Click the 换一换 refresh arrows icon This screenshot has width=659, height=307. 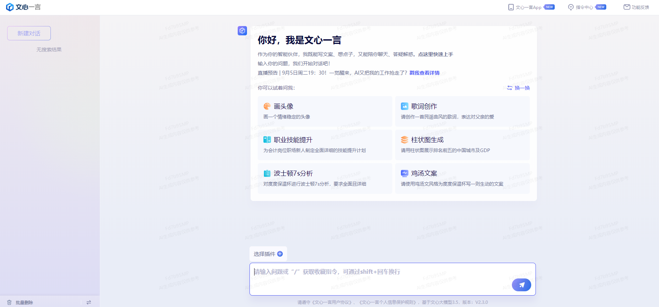[x=509, y=88]
